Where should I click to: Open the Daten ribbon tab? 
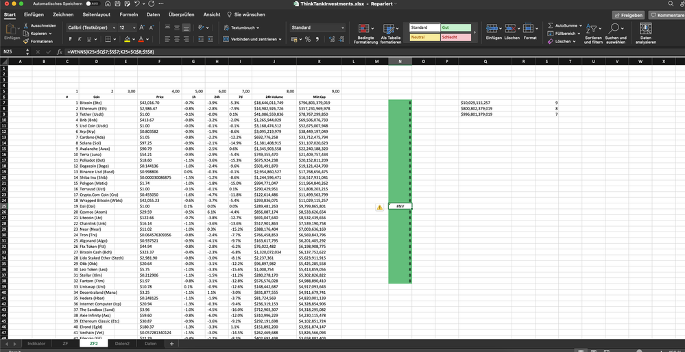click(153, 14)
